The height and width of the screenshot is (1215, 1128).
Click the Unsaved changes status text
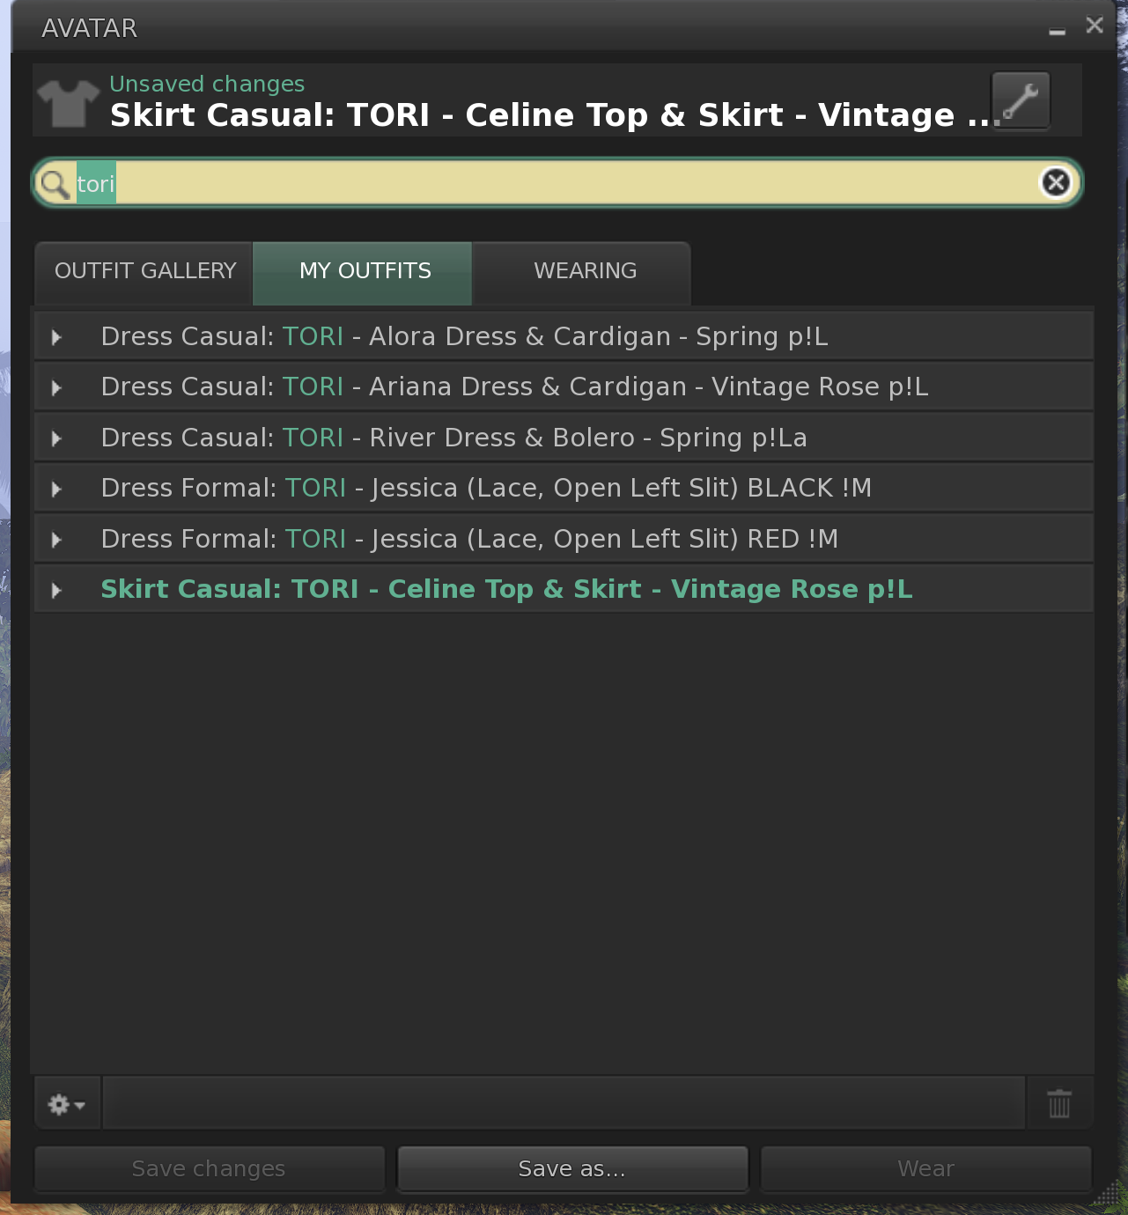click(x=207, y=84)
